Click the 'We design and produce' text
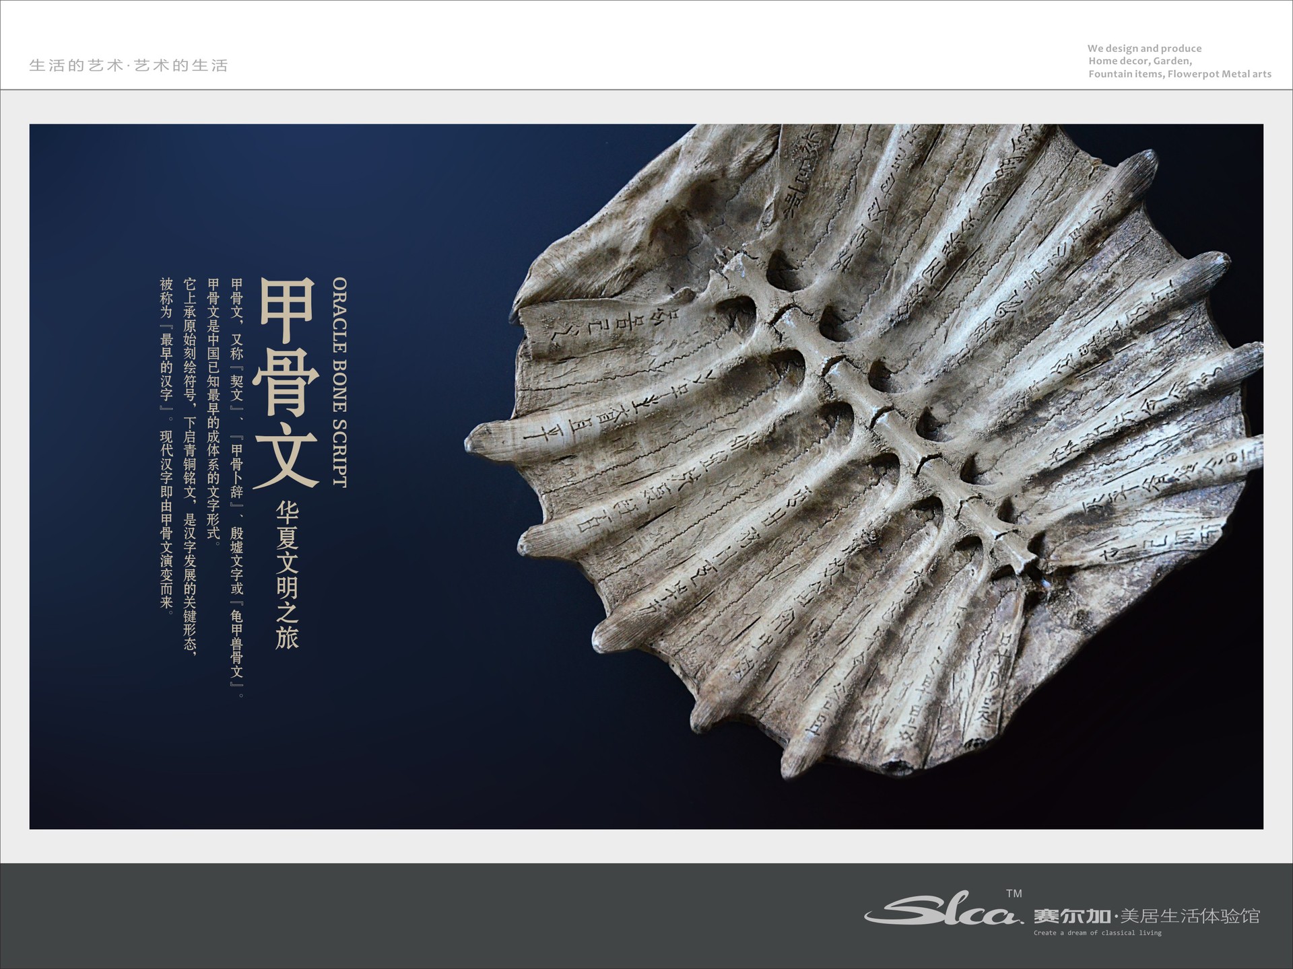 point(1144,48)
